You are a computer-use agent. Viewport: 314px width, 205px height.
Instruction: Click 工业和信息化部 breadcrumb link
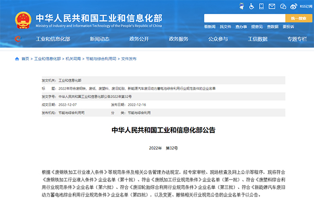48,59
